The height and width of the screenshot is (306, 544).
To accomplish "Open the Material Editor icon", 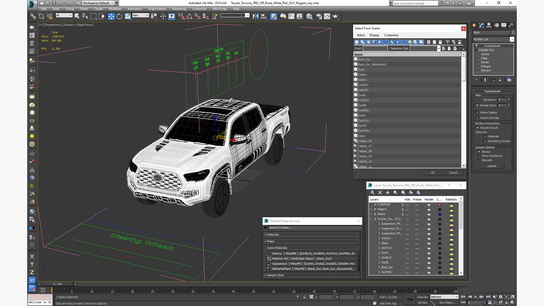I will (x=309, y=16).
